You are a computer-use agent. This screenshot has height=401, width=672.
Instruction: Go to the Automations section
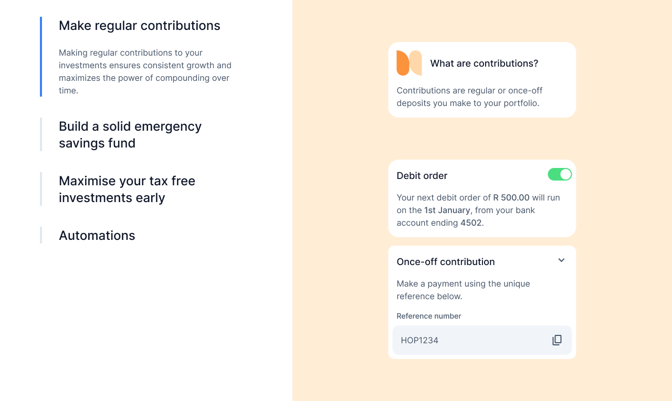[97, 235]
